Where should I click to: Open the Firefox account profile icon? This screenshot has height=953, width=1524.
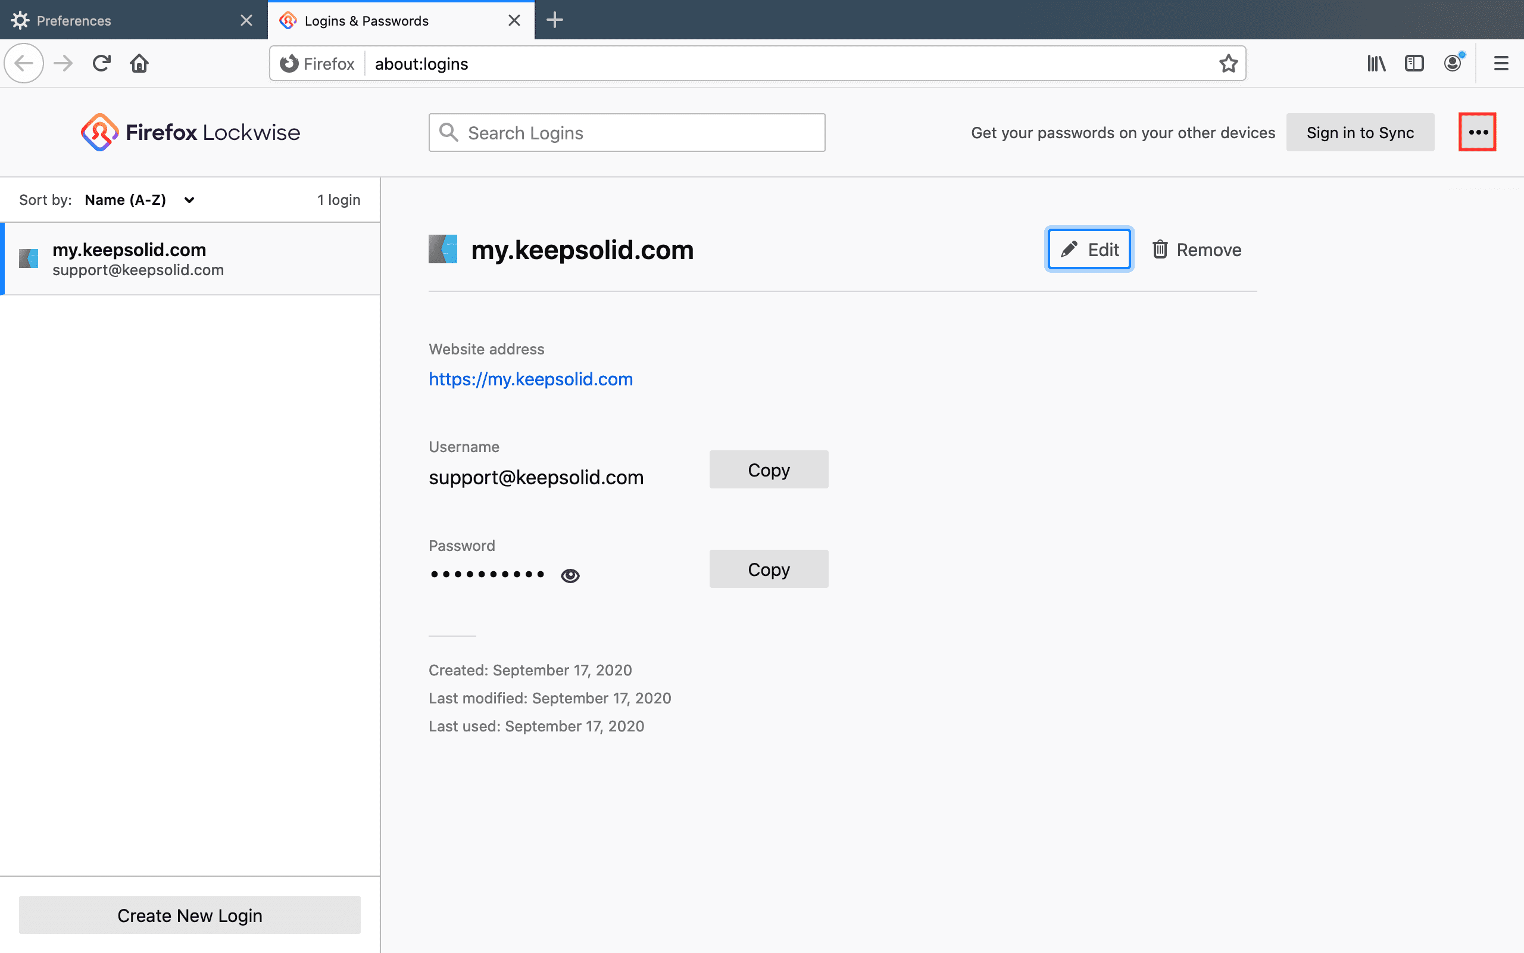click(x=1452, y=63)
